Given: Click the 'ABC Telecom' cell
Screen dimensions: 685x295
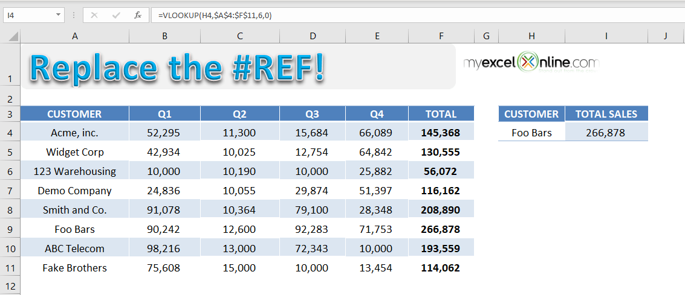Looking at the screenshot, I should coord(75,249).
